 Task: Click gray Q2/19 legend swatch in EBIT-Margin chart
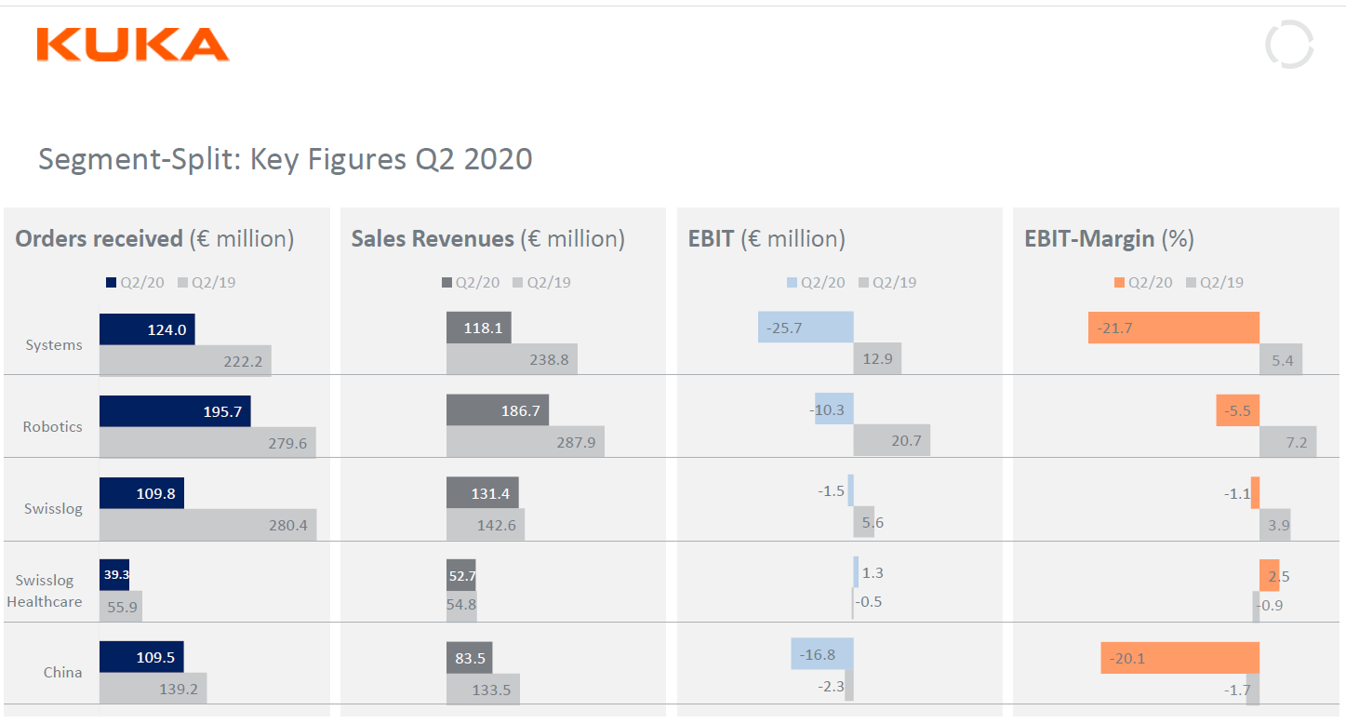pos(1191,283)
